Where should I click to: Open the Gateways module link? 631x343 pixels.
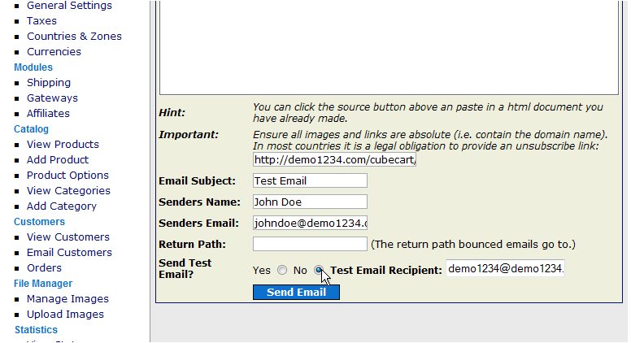[52, 98]
